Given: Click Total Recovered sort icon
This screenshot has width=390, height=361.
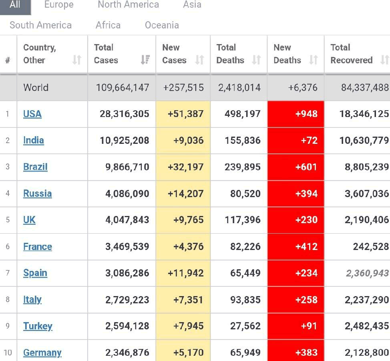Looking at the screenshot, I should [x=384, y=60].
